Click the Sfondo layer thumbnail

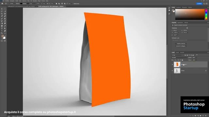point(177,71)
